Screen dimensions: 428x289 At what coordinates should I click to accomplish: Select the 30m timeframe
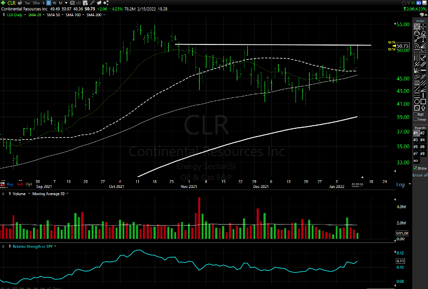pos(36,3)
